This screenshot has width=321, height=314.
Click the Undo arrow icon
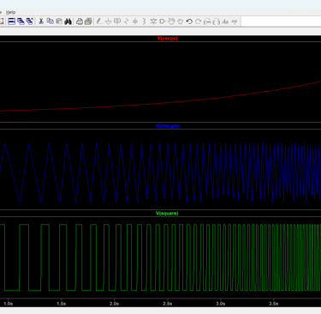(189, 21)
